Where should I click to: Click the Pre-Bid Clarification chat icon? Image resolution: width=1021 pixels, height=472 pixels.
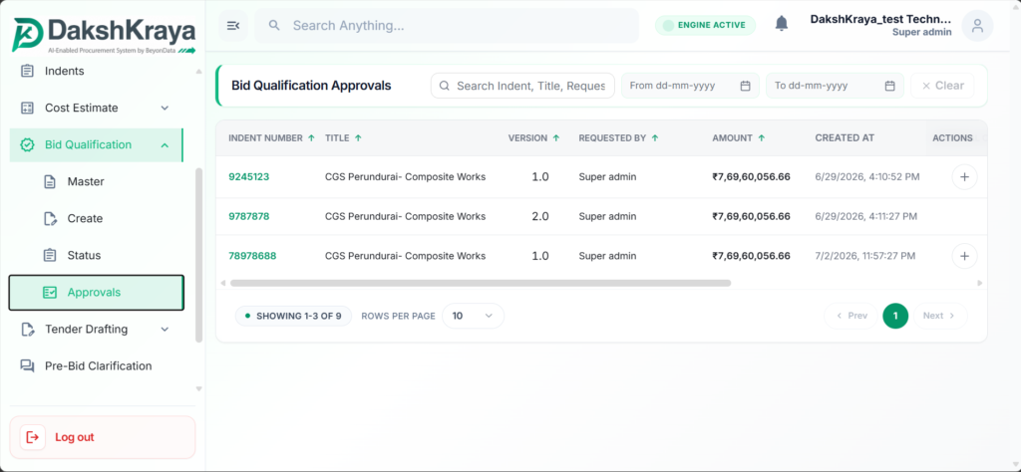[x=27, y=366]
